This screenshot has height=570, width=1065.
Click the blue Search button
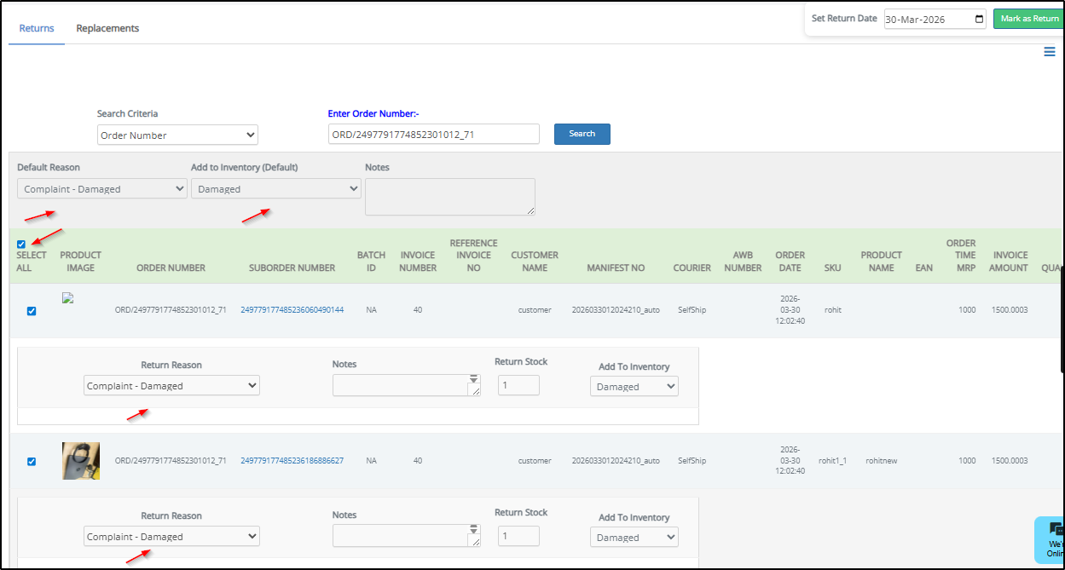coord(582,134)
